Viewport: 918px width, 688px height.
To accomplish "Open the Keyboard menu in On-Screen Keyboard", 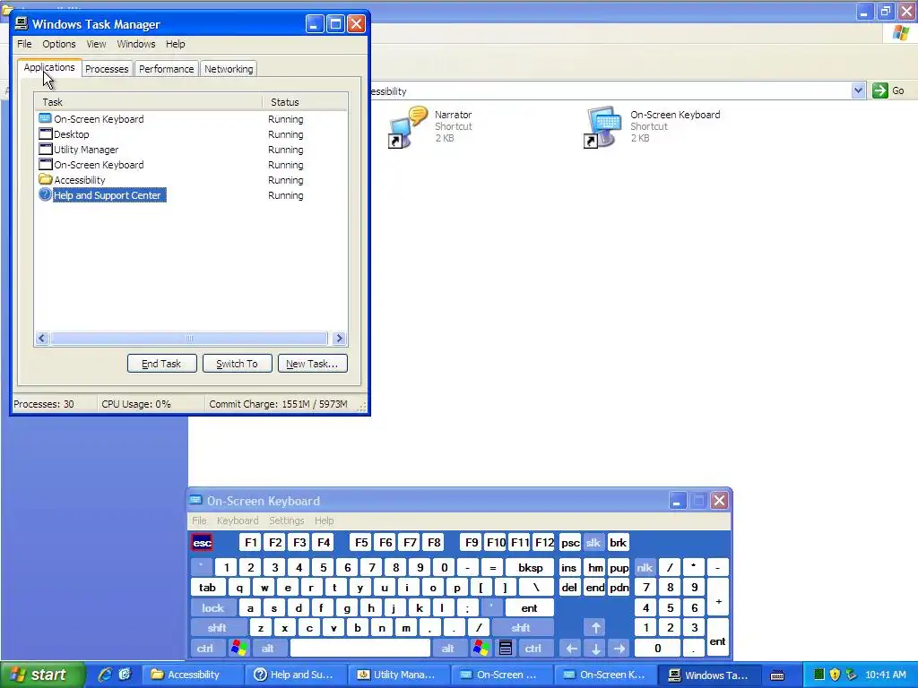I will pyautogui.click(x=237, y=520).
